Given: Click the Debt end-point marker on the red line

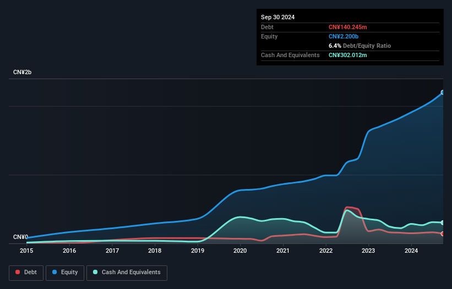Looking at the screenshot, I should pos(443,234).
